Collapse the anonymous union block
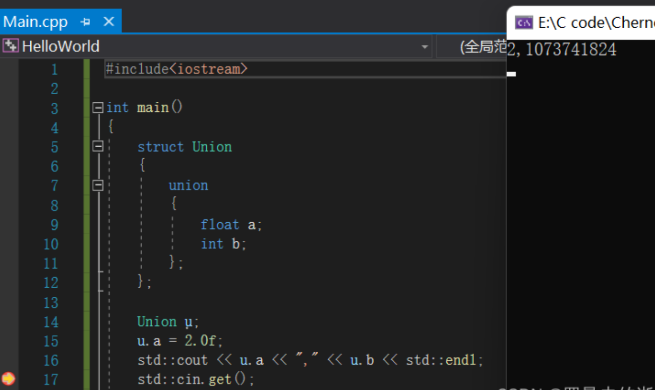655x390 pixels. (x=98, y=185)
